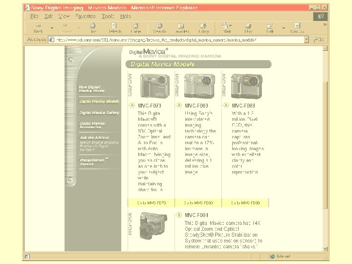Click the Print toolbar button
This screenshot has width=352, height=264.
click(248, 28)
